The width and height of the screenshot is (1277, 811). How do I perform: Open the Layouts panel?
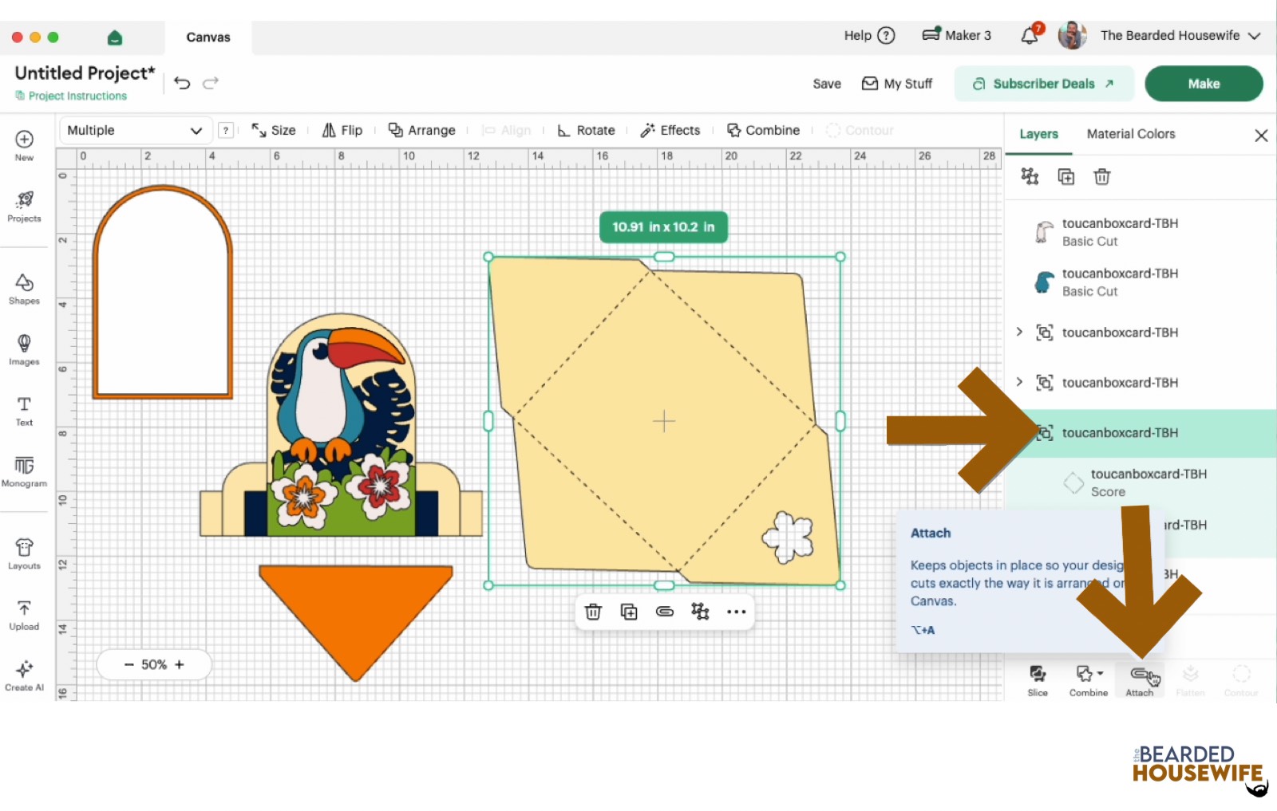click(24, 553)
